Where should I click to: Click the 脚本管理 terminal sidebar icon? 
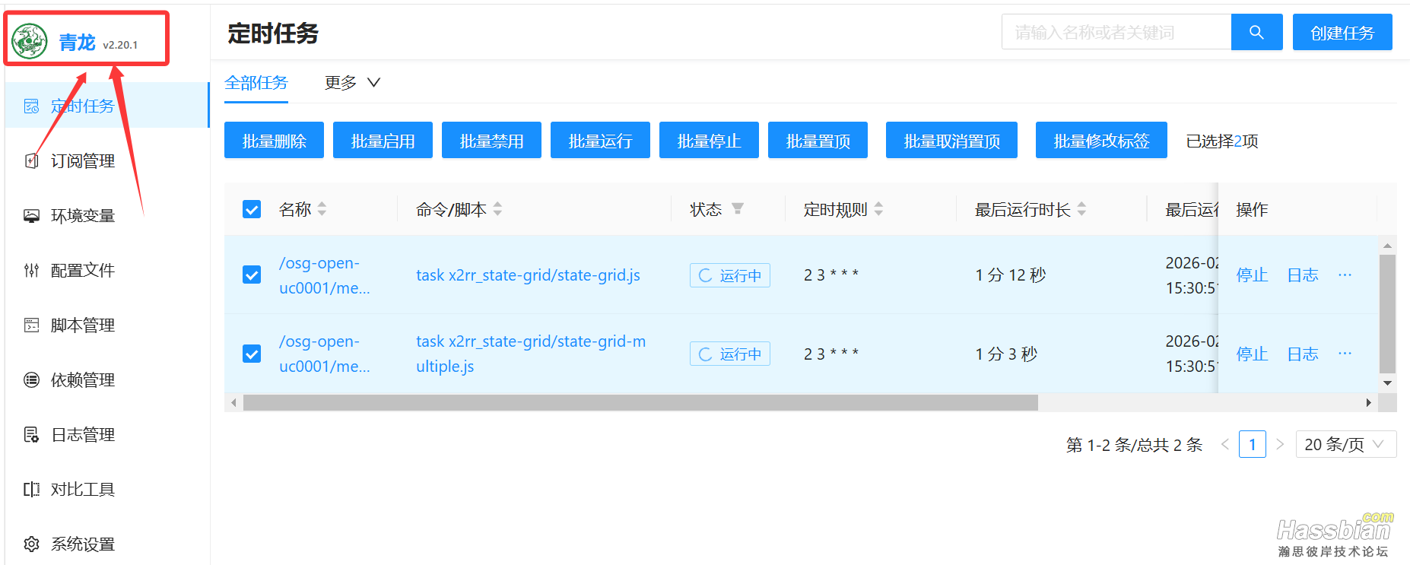pyautogui.click(x=31, y=325)
